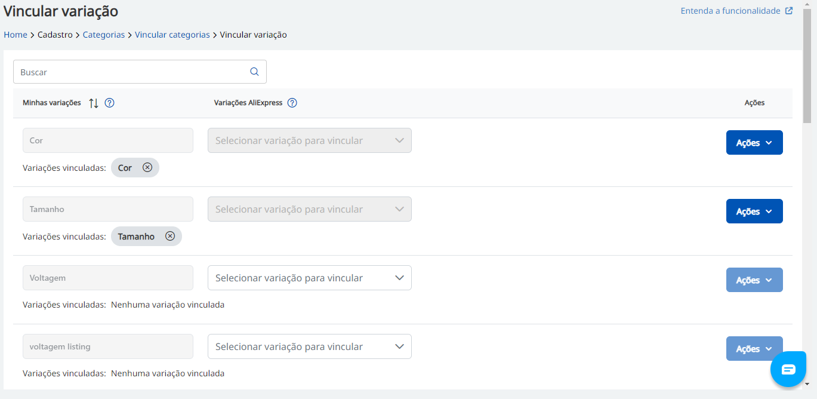
Task: Focus the Buscar search field
Action: pyautogui.click(x=131, y=72)
